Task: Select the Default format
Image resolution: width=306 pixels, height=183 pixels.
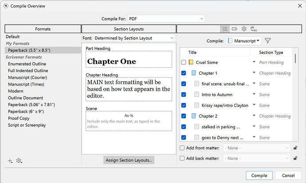Action: pos(13,37)
